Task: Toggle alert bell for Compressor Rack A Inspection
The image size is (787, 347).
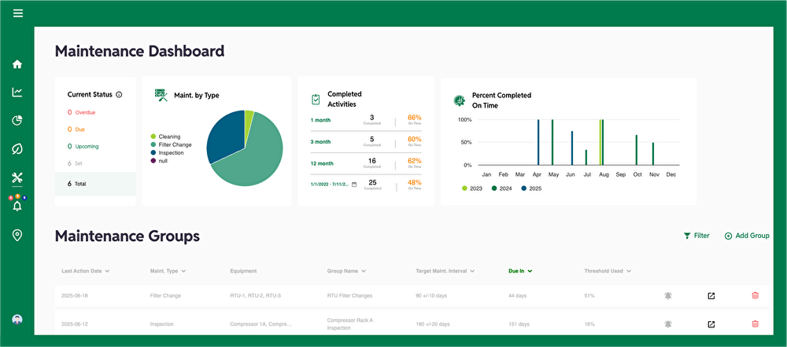Action: click(x=667, y=323)
